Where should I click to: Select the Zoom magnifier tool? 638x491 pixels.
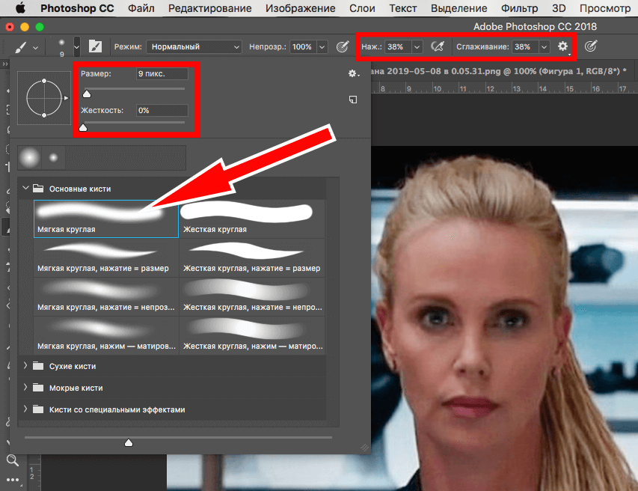[12, 460]
